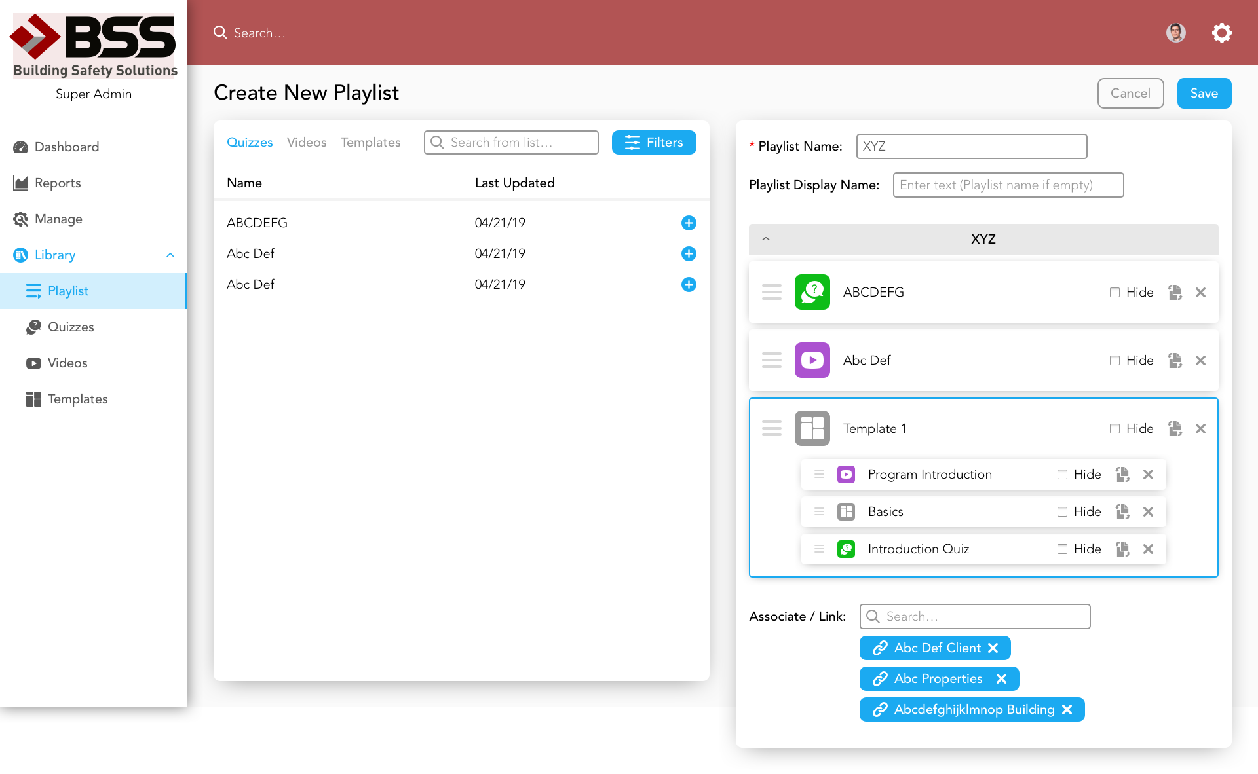
Task: Check Hide for ABCDEFG item
Action: coord(1115,293)
